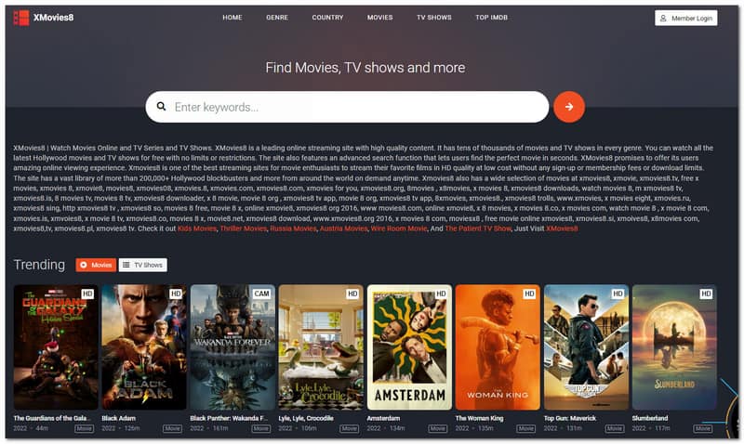The image size is (744, 444).
Task: Click the Black Adam title text
Action: coord(119,418)
